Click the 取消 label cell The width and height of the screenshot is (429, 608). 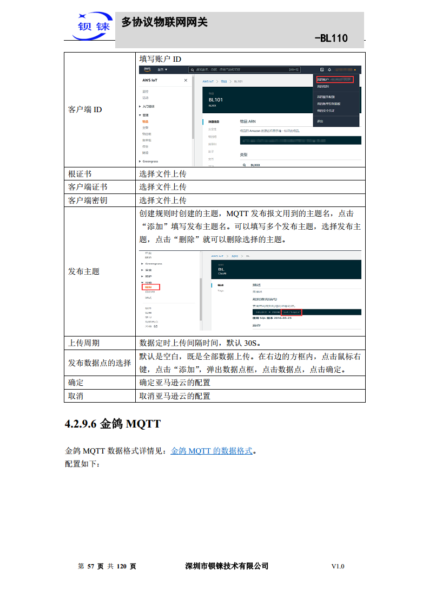coord(100,396)
